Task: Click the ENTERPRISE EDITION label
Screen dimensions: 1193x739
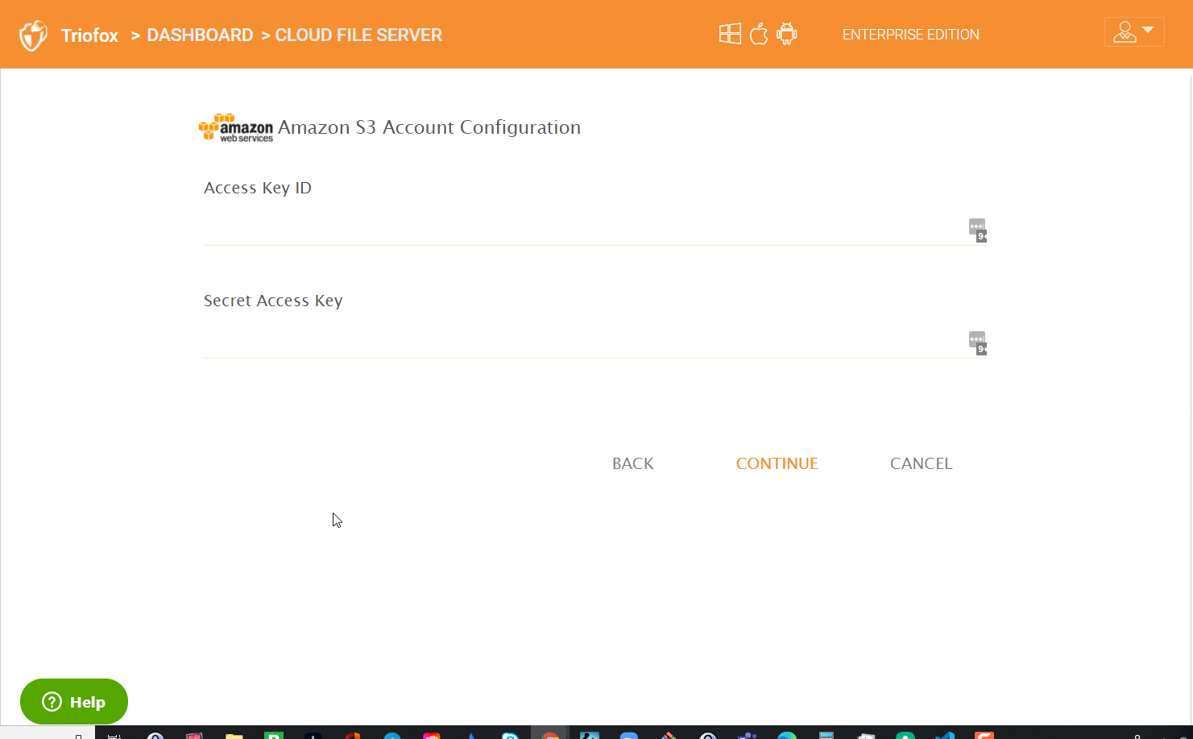Action: 911,35
